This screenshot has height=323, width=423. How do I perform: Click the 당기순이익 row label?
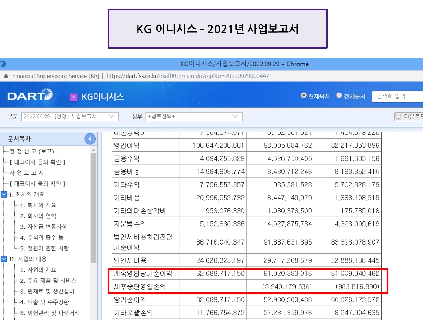130,300
